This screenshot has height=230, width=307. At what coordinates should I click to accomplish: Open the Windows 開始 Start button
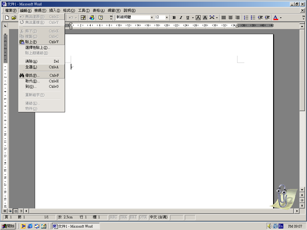tap(8, 226)
